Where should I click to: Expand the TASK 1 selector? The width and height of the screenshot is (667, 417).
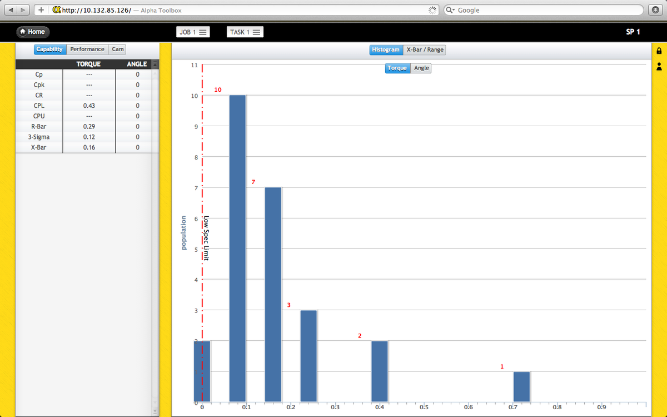tap(245, 32)
